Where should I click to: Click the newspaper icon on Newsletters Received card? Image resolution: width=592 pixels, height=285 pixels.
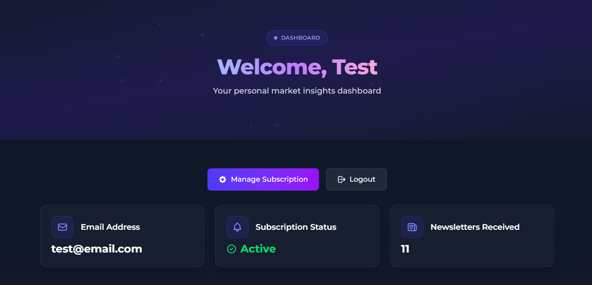[412, 227]
